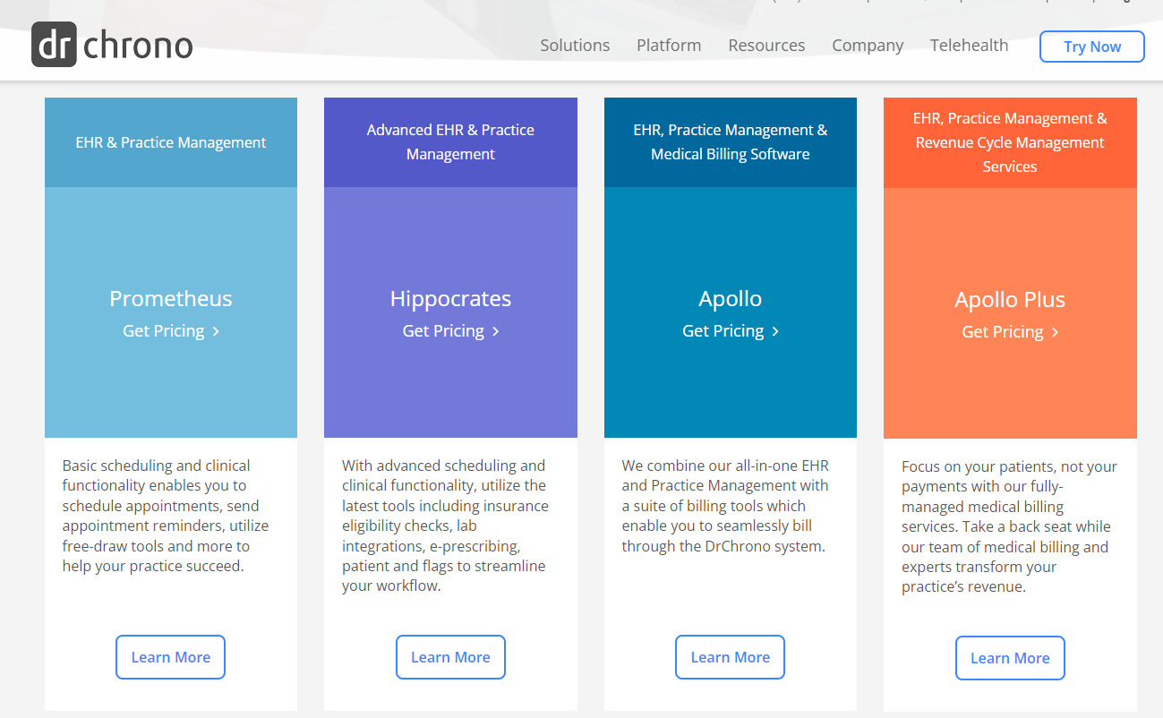This screenshot has height=718, width=1163.
Task: Click the 'With advanced scheduling' description text
Action: click(445, 526)
